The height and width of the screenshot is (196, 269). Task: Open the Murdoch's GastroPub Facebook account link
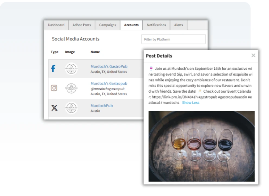coord(109,67)
